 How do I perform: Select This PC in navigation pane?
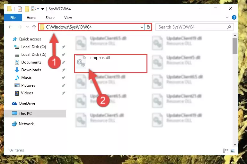(25, 114)
